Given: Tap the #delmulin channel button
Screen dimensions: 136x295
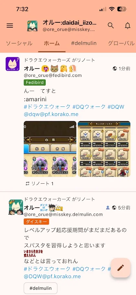Looking at the screenshot, I should click(40, 288).
